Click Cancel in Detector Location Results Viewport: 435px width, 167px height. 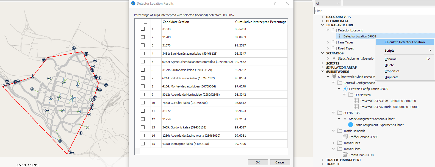click(280, 162)
